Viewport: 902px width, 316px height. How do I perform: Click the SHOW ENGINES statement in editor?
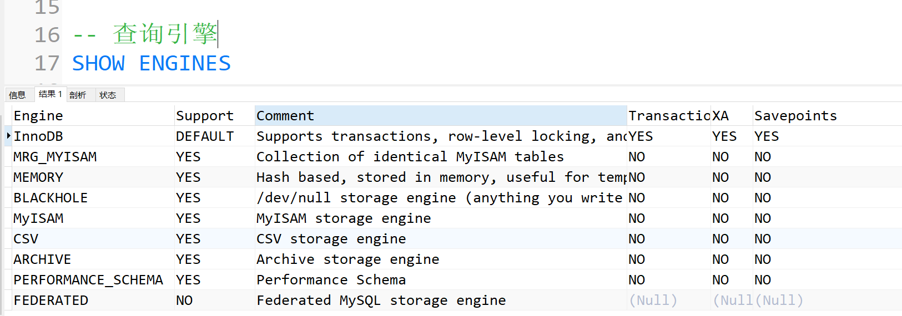pos(152,63)
